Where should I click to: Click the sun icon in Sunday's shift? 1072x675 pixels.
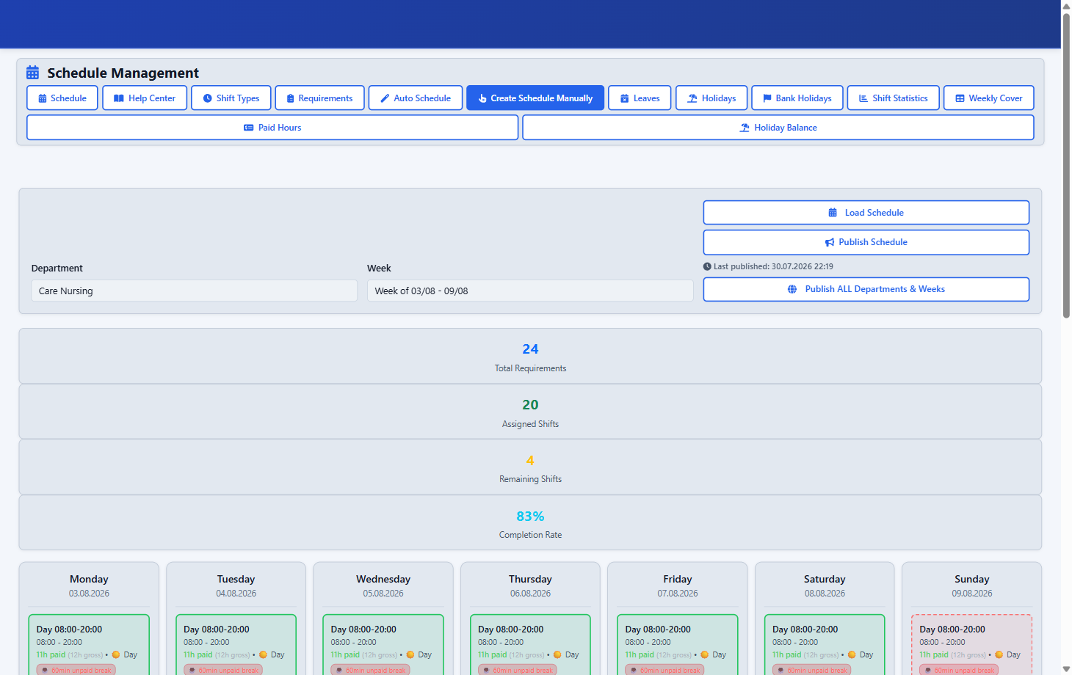[999, 654]
